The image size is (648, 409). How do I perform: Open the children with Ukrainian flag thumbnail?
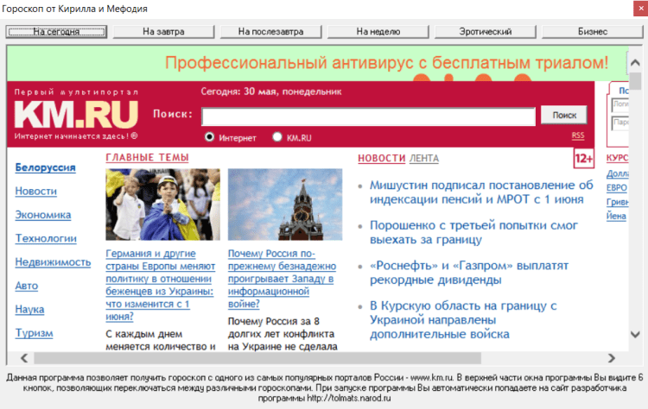tap(162, 204)
